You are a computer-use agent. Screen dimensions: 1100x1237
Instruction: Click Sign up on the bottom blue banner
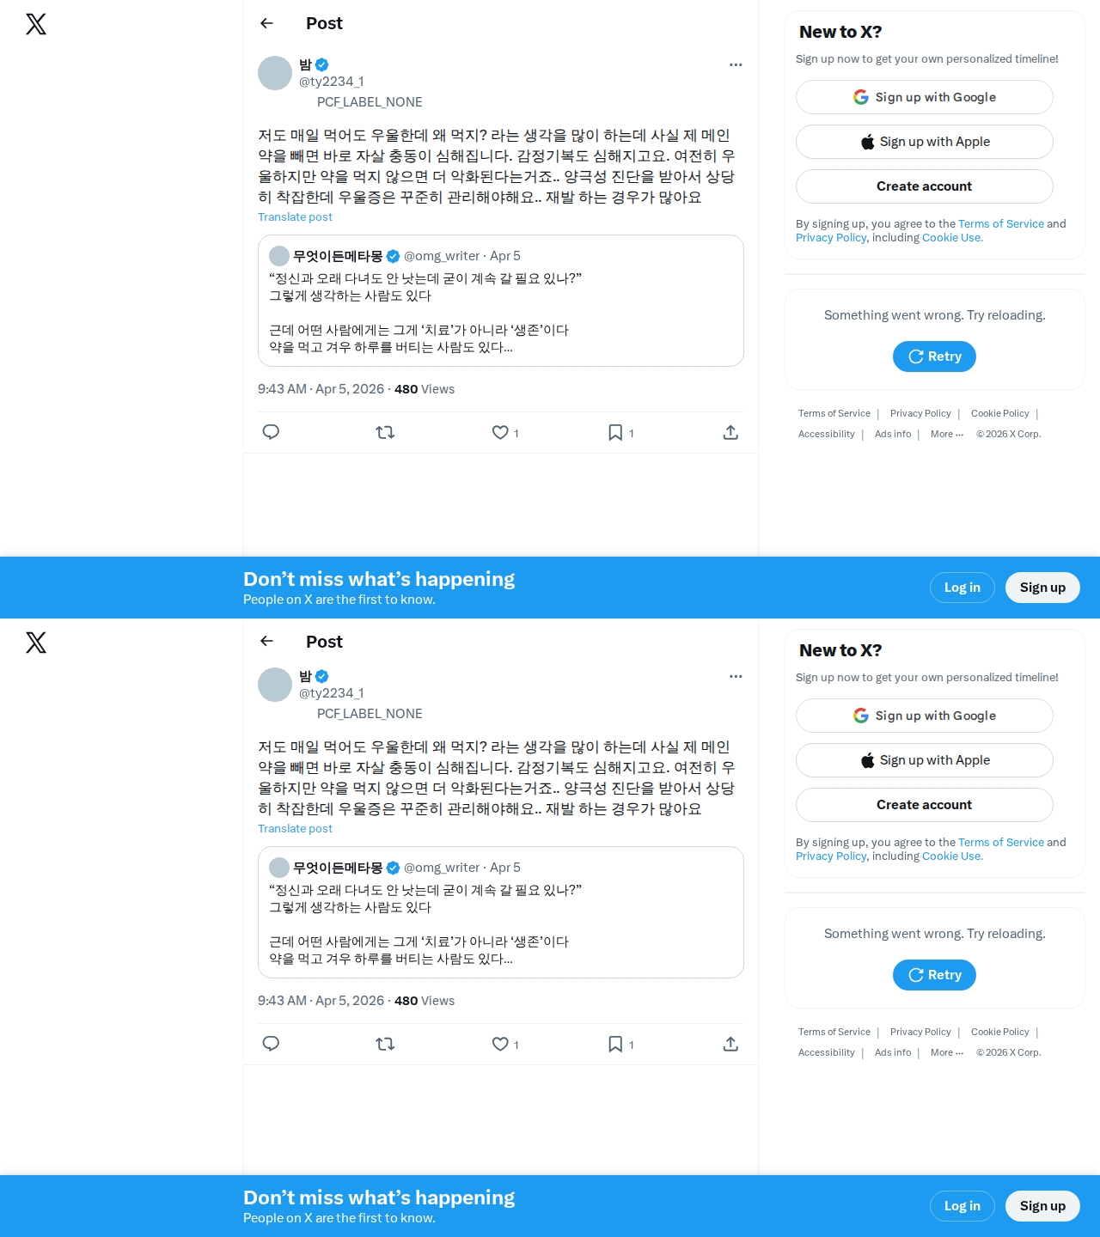click(x=1042, y=1206)
